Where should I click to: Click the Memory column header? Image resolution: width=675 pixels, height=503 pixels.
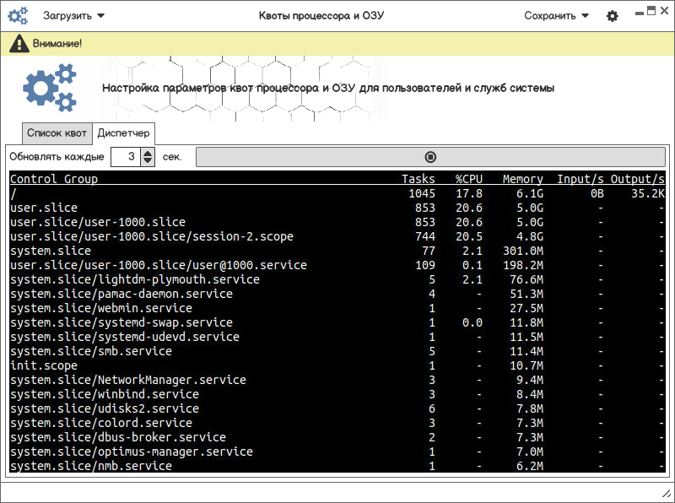522,179
